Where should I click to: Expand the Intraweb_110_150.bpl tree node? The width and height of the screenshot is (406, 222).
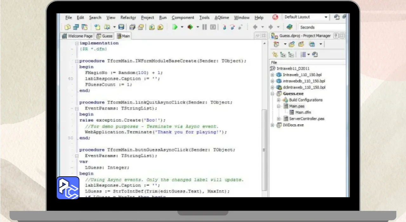[x=272, y=75]
